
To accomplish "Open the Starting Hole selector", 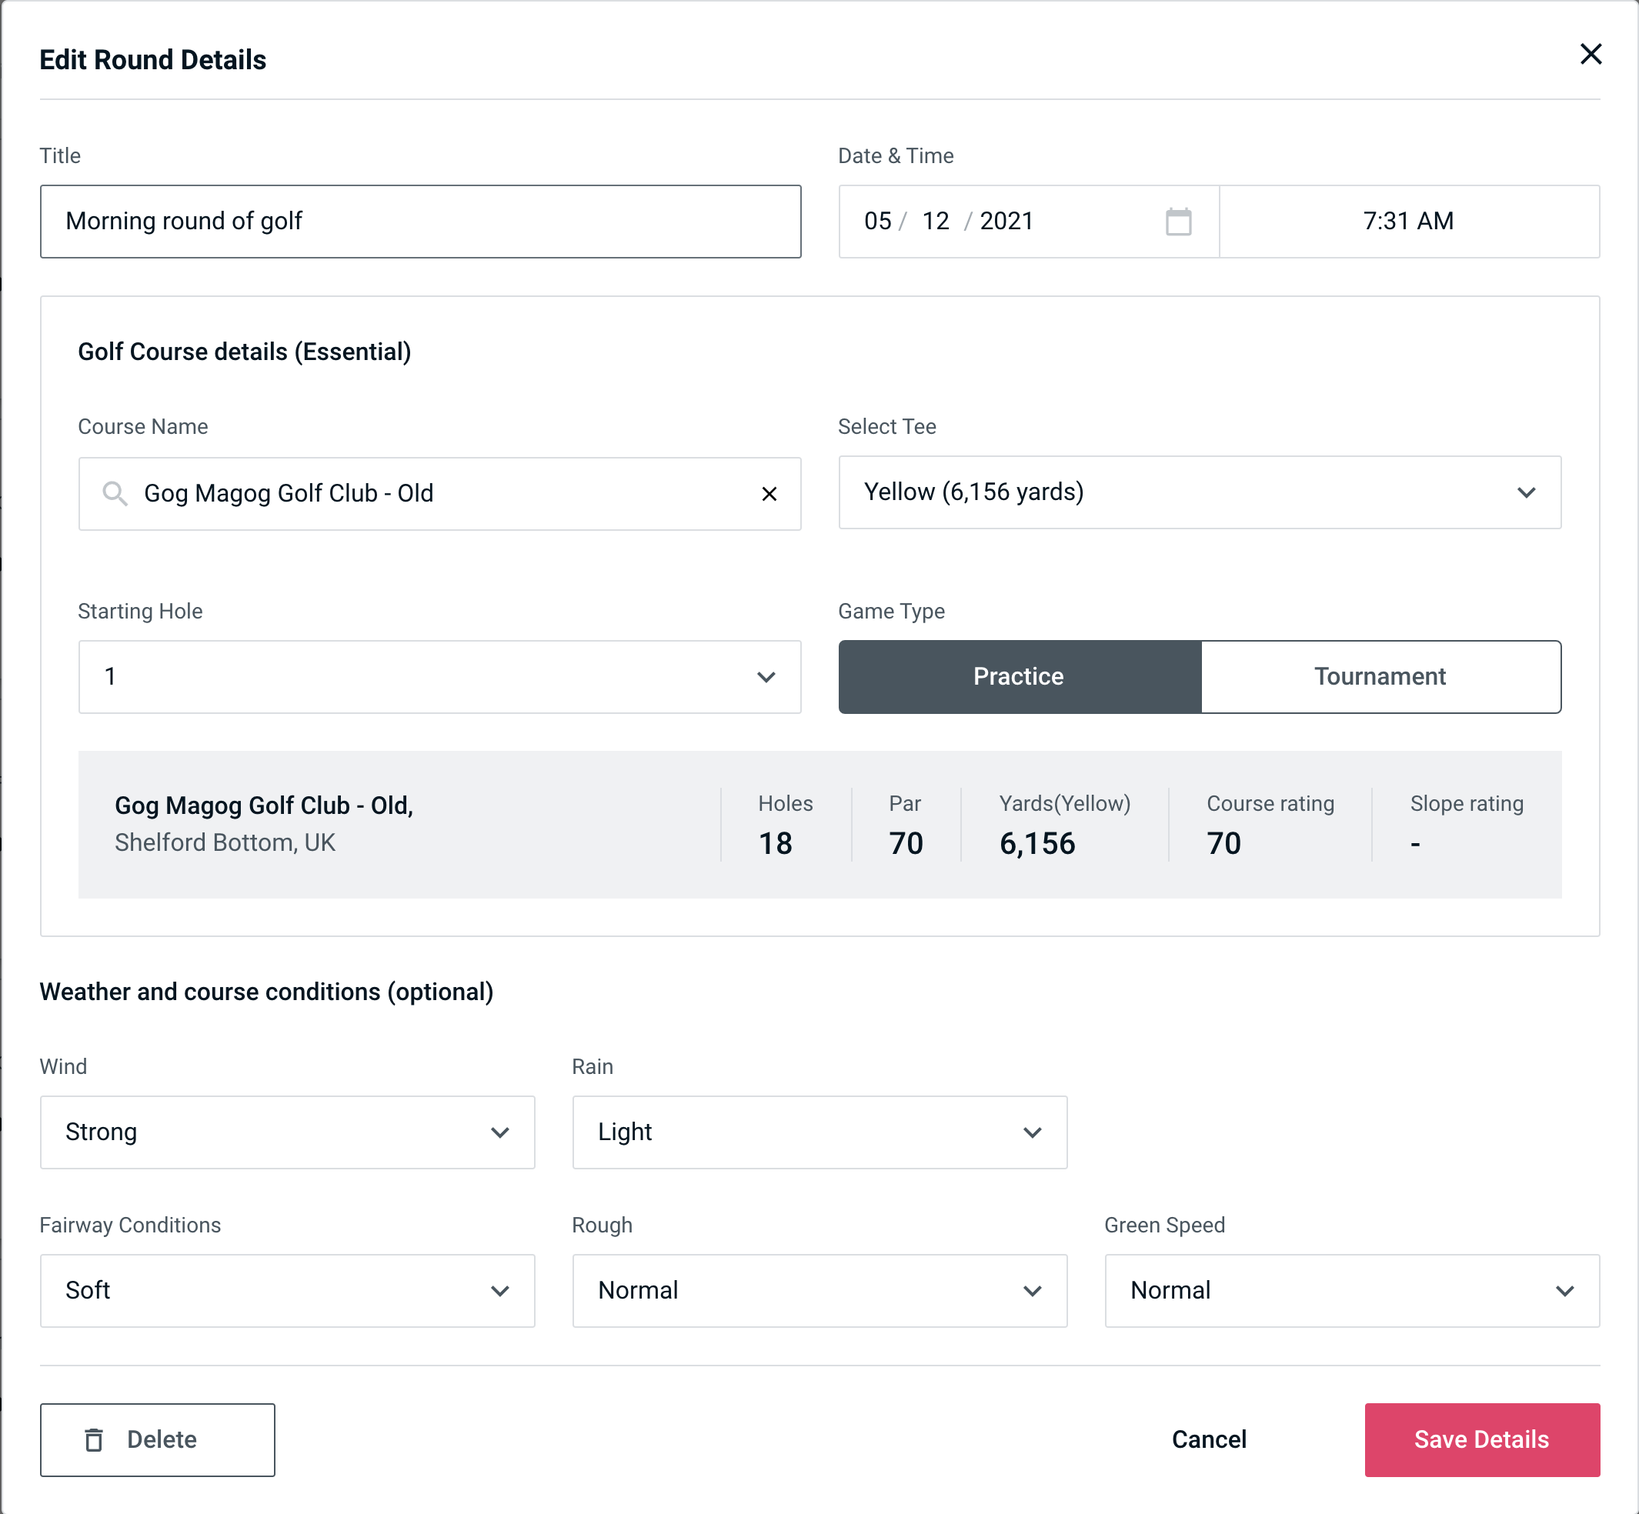I will point(439,675).
